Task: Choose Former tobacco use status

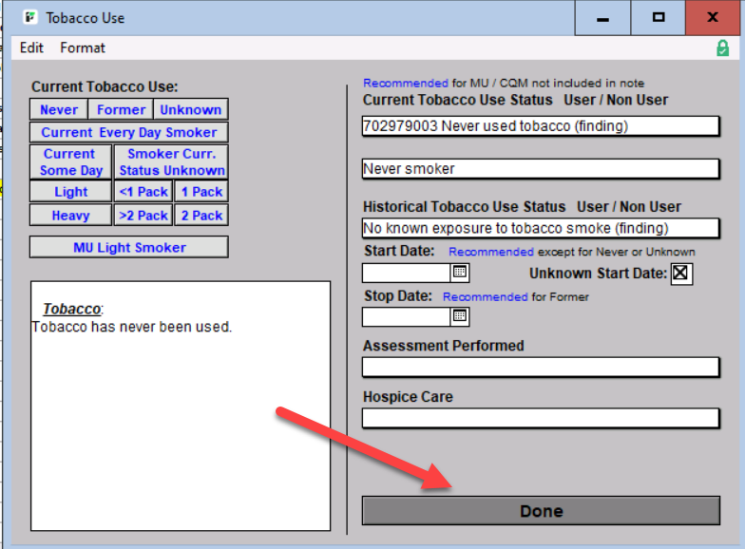Action: (122, 110)
